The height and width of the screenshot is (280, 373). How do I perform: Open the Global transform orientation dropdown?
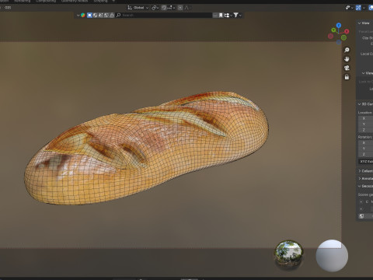[x=138, y=8]
